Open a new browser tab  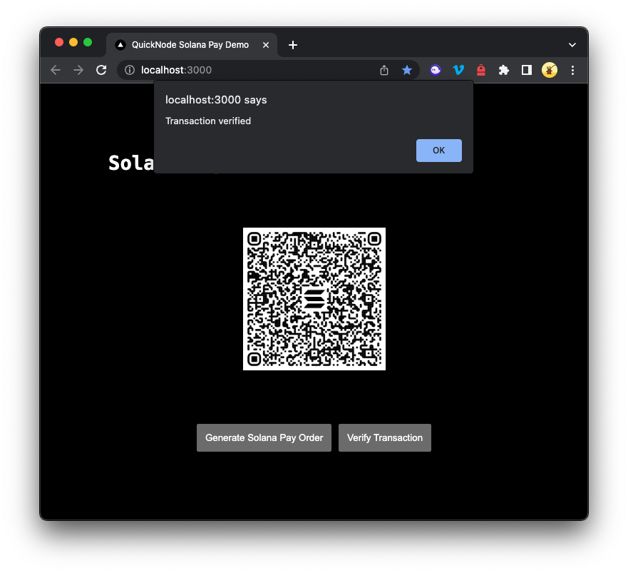tap(293, 45)
